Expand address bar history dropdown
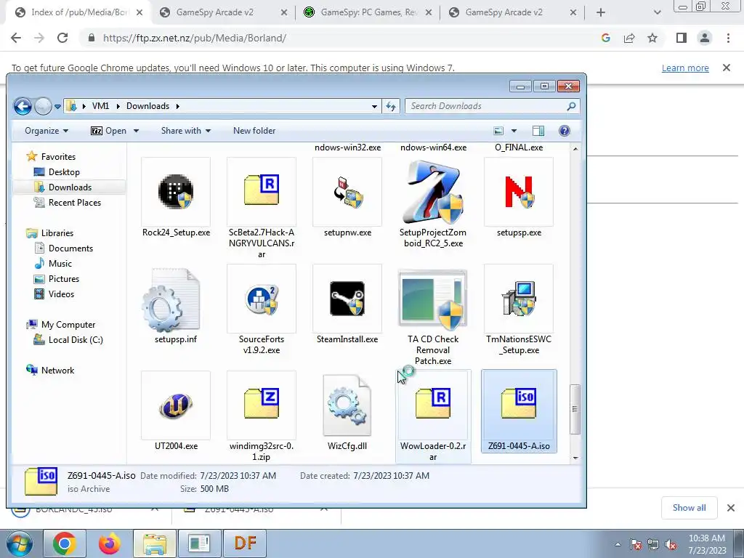Viewport: 744px width, 558px height. (x=374, y=106)
